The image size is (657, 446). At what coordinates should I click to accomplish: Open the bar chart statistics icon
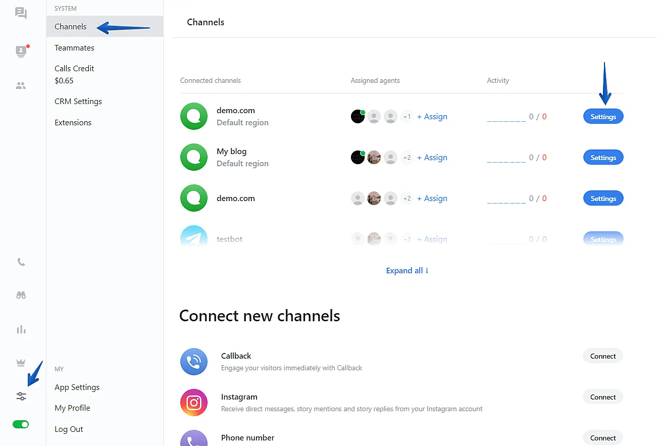pyautogui.click(x=21, y=330)
